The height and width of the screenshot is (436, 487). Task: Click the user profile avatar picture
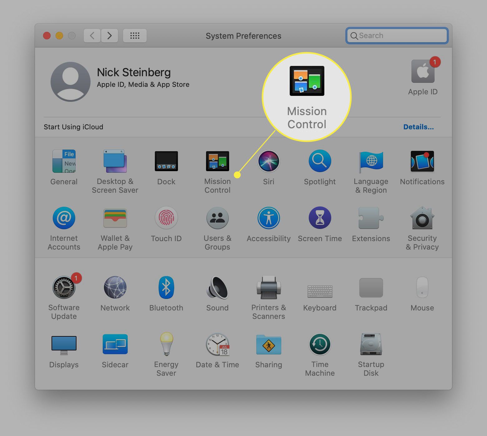click(71, 82)
